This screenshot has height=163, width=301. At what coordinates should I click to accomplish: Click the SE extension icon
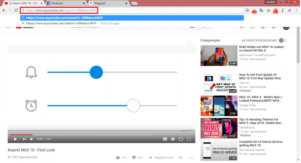[x=289, y=11]
